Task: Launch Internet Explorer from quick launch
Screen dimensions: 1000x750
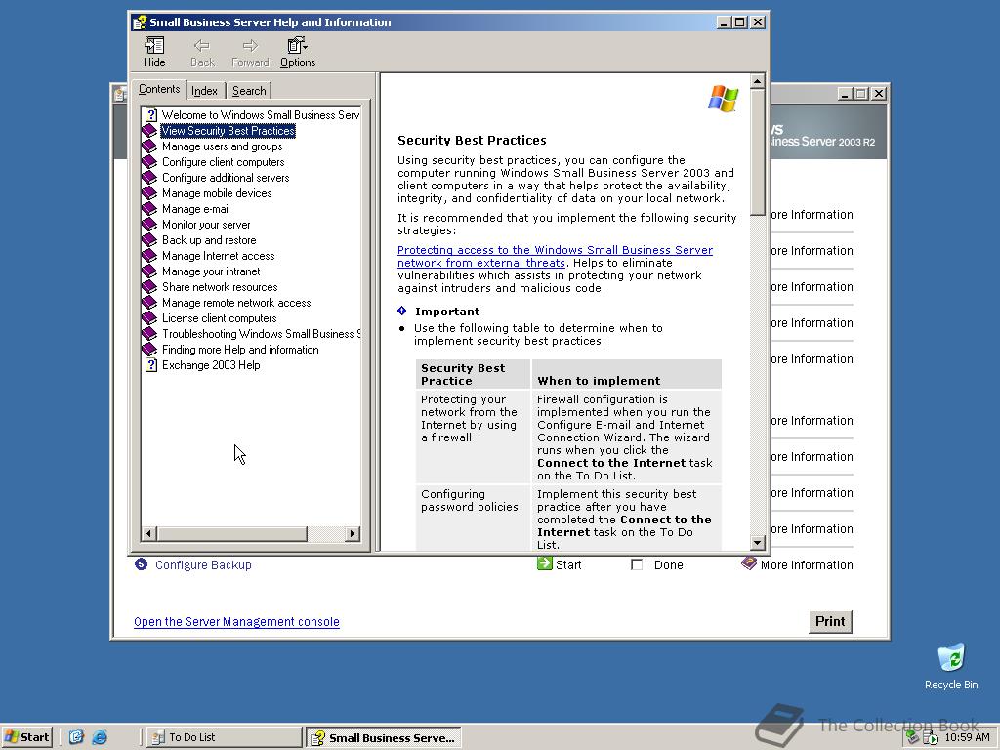Action: pos(100,737)
